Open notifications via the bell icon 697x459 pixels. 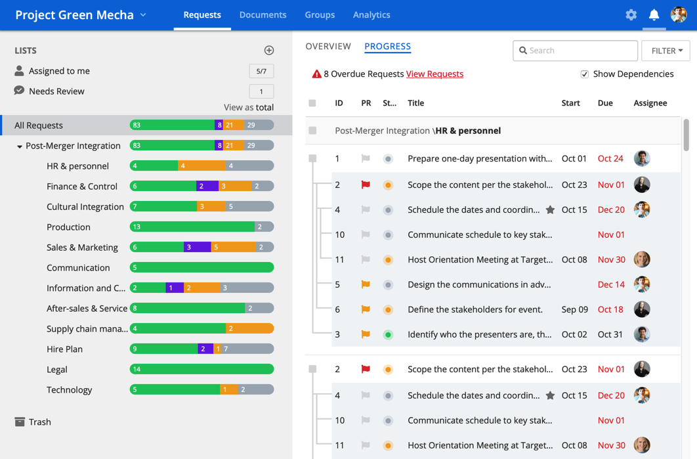654,14
